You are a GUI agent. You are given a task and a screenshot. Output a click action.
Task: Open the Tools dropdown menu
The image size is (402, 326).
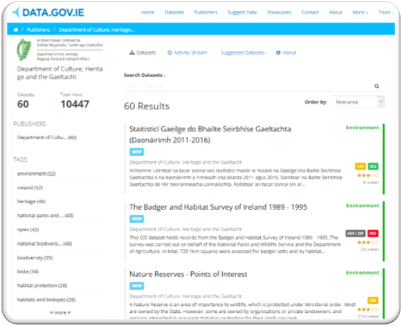pos(386,12)
